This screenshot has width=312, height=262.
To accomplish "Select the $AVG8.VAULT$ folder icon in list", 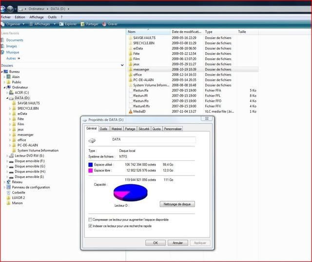I will 131,38.
